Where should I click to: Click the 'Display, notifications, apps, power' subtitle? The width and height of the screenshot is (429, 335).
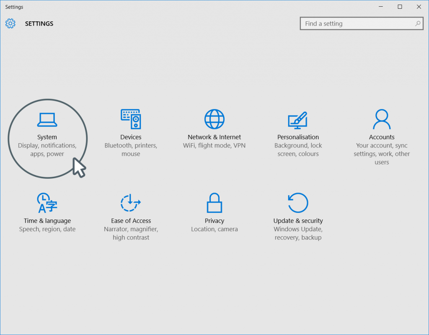coord(47,149)
